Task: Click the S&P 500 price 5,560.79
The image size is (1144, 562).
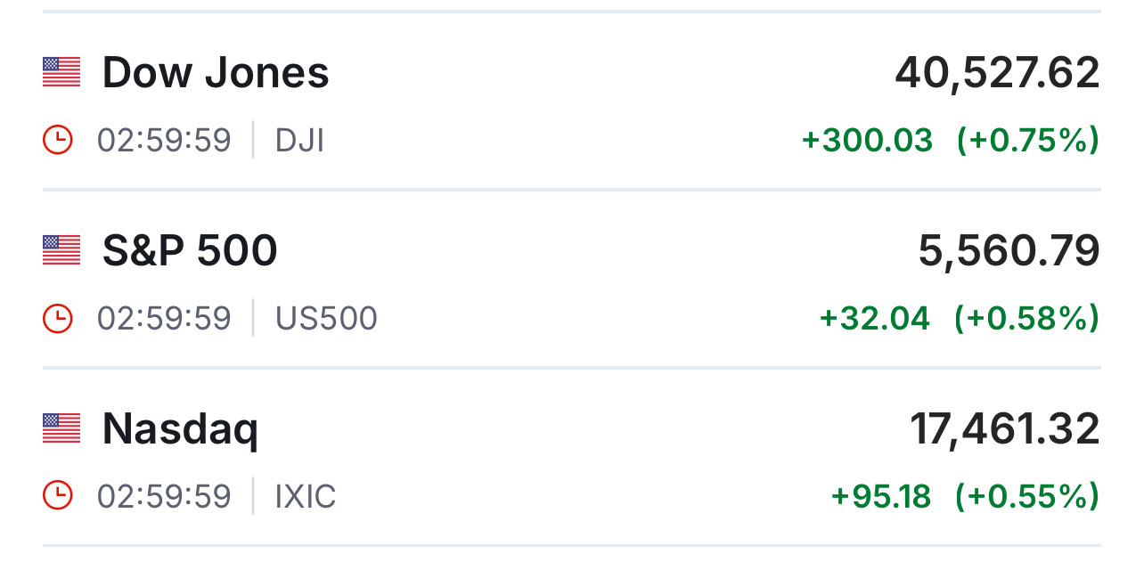Action: [1009, 250]
